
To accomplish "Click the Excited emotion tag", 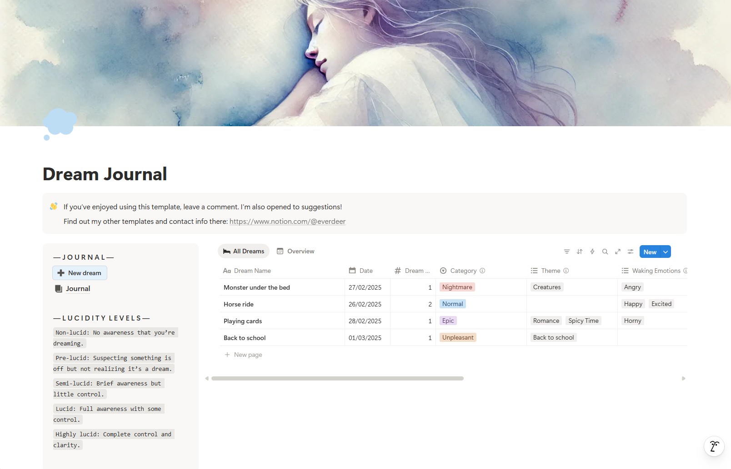I will tap(661, 304).
